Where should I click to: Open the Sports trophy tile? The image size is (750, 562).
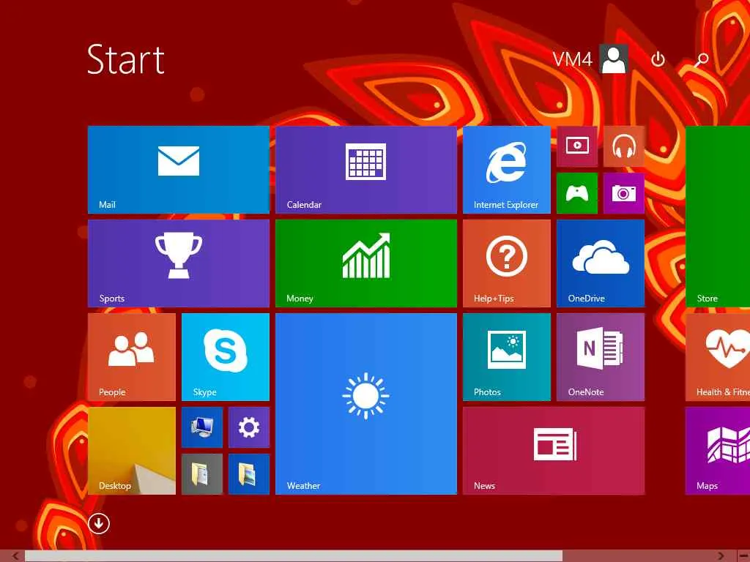point(179,263)
